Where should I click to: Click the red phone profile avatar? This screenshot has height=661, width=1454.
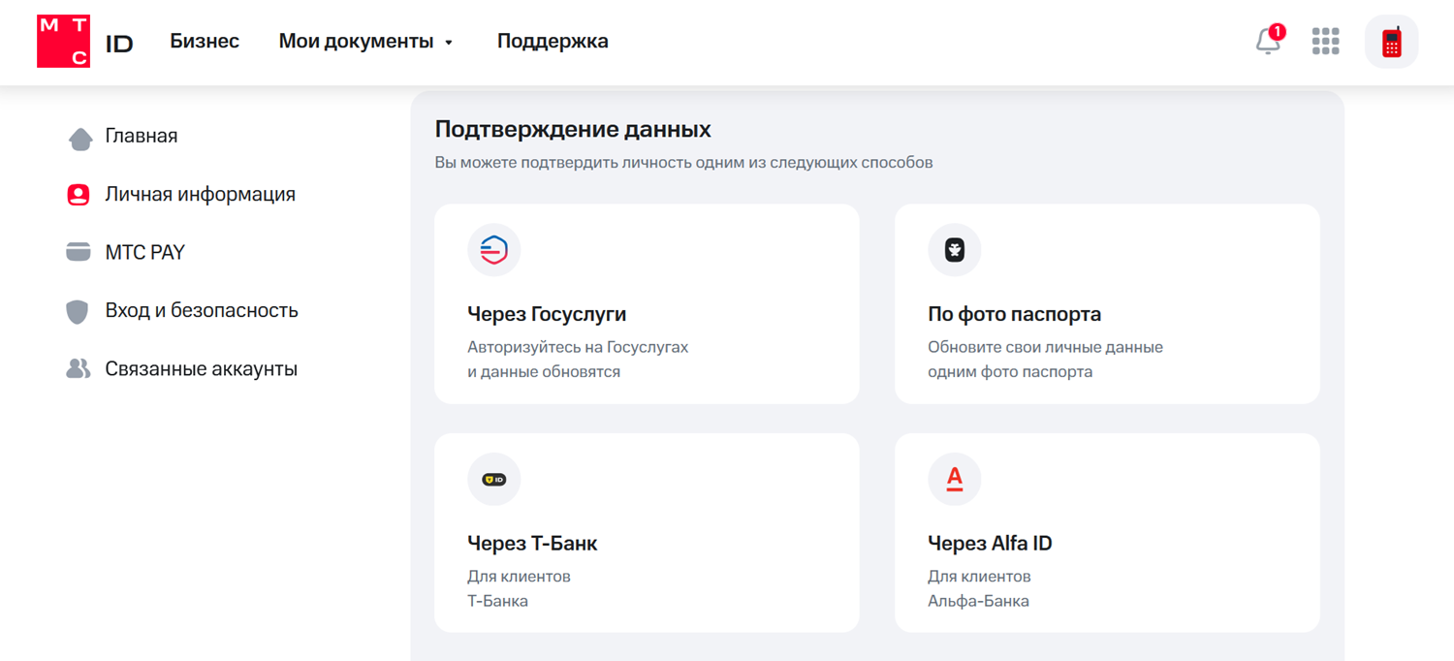(x=1391, y=42)
